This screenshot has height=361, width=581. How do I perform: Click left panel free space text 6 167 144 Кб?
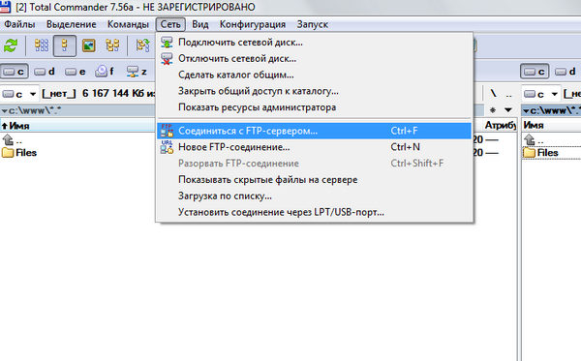pos(118,93)
